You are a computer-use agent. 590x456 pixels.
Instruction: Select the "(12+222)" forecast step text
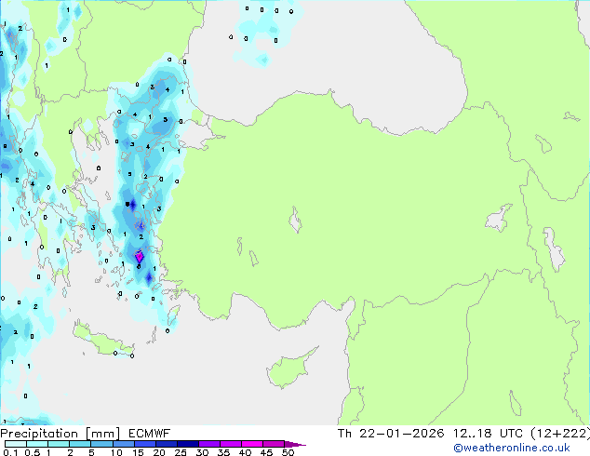560,434
